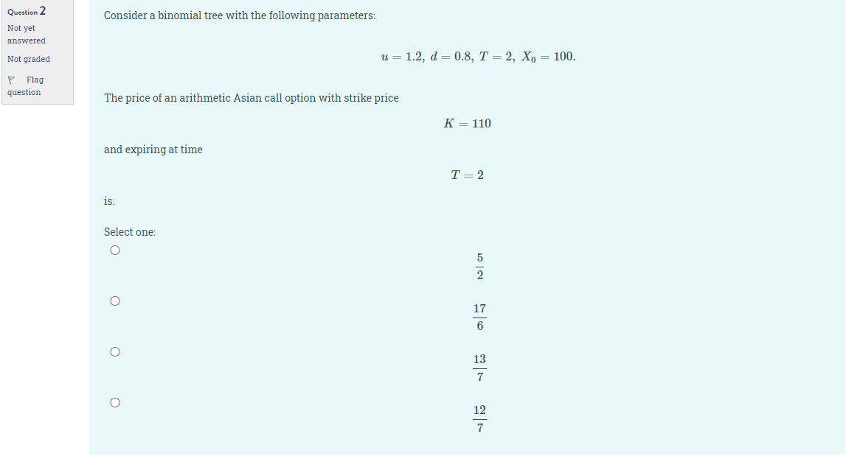This screenshot has height=456, width=846.
Task: Select the 12/7 answer option
Action: coord(115,402)
